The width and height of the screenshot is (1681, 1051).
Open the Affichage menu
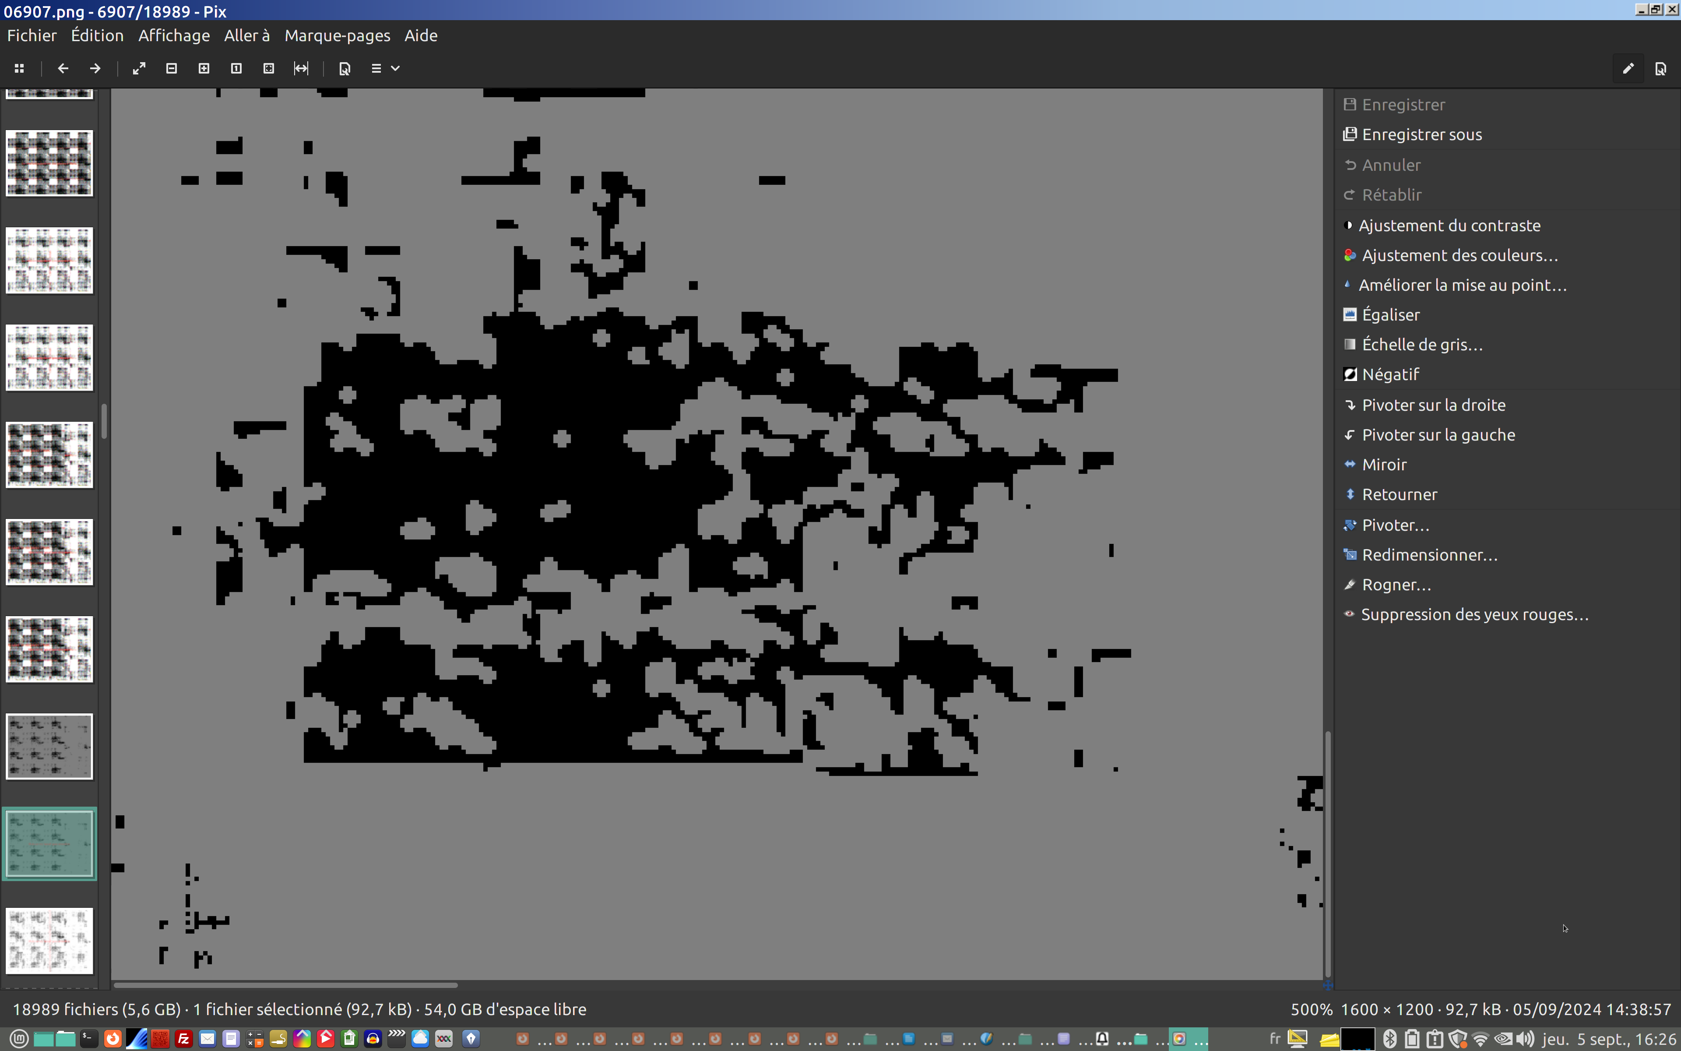coord(174,35)
